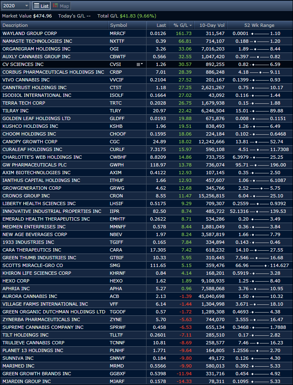Screen dimensions: 293x385
Task: Select CHOOM HOLDINGS INC
Action: point(29,134)
